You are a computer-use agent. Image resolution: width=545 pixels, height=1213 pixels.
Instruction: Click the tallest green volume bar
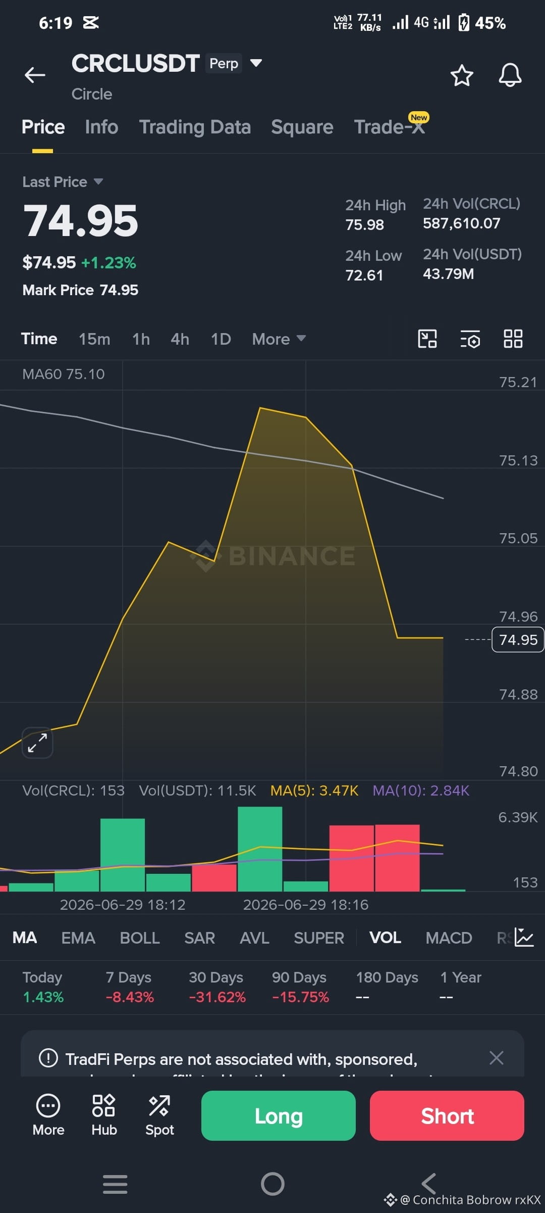point(260,849)
